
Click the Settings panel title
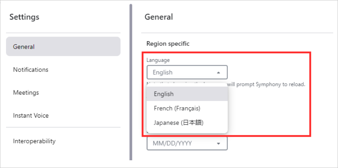[x=24, y=17]
